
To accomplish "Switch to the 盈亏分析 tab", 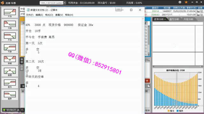I will [x=174, y=19].
